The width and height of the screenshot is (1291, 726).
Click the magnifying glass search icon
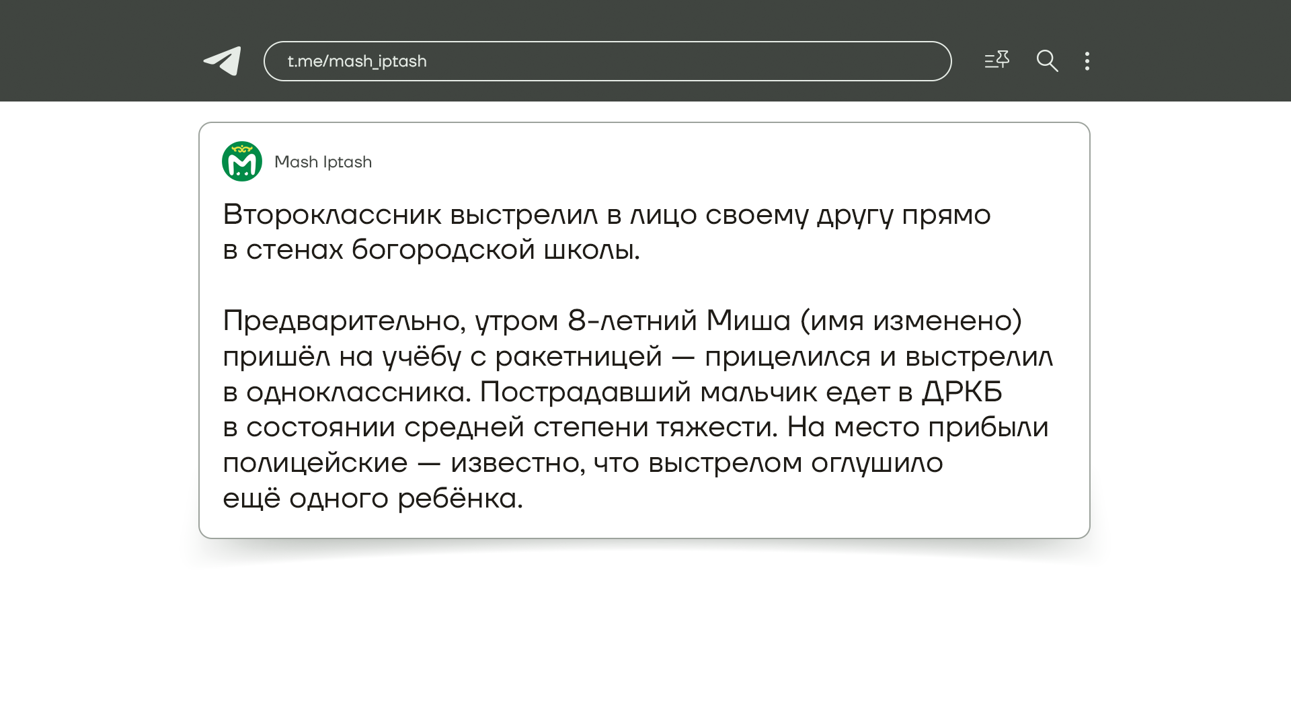coord(1047,61)
